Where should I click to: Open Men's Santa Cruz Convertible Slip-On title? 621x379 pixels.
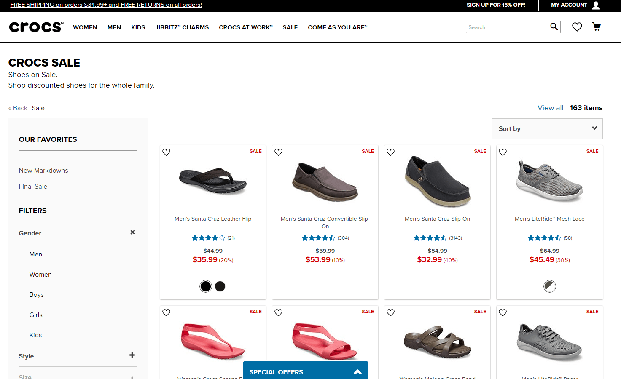click(x=325, y=222)
